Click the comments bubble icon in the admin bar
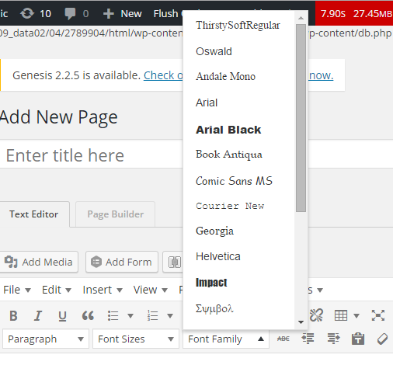The image size is (393, 379). click(x=70, y=14)
